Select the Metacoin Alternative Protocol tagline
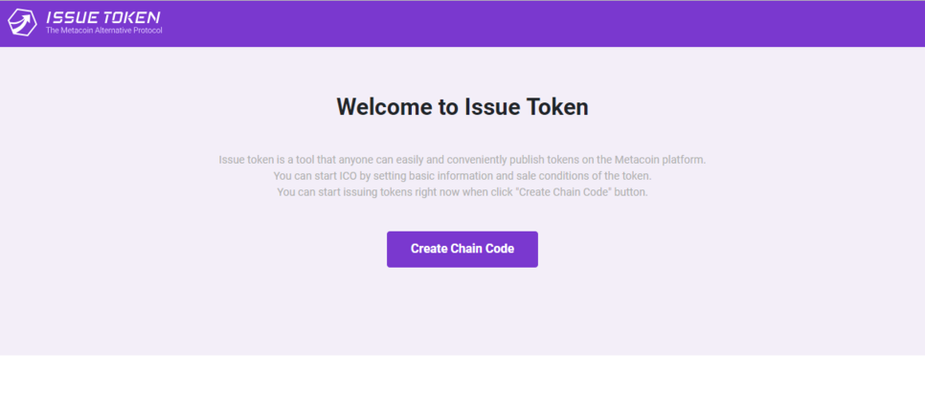This screenshot has width=925, height=397. click(x=103, y=30)
